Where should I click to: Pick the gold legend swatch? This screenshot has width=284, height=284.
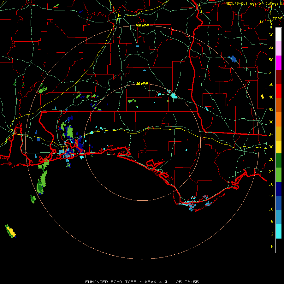pyautogui.click(x=279, y=133)
